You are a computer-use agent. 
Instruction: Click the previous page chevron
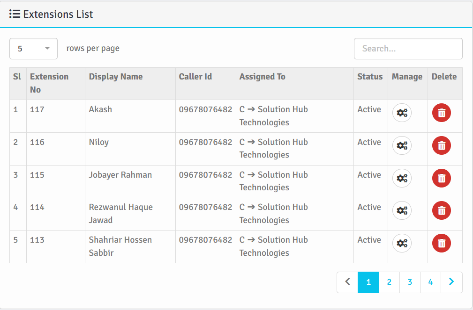347,282
